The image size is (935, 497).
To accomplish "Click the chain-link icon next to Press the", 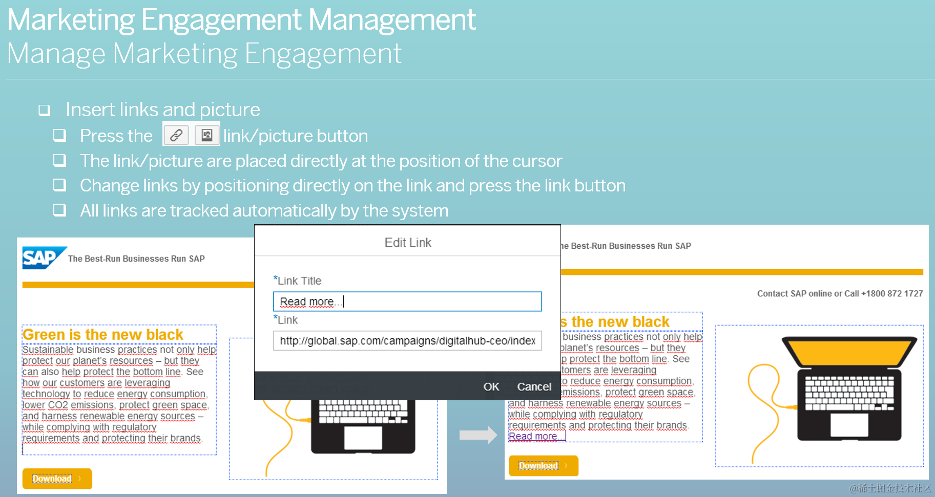I will [x=176, y=135].
